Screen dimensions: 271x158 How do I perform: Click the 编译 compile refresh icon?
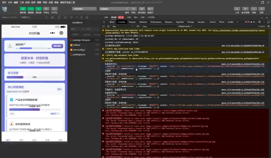(127, 9)
